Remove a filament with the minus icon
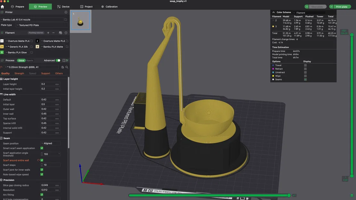This screenshot has width=356, height=200. click(54, 33)
